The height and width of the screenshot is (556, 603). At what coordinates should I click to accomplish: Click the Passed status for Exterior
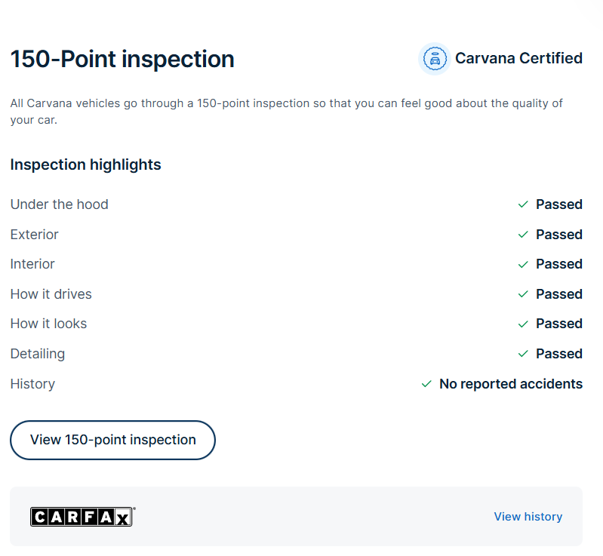(558, 235)
